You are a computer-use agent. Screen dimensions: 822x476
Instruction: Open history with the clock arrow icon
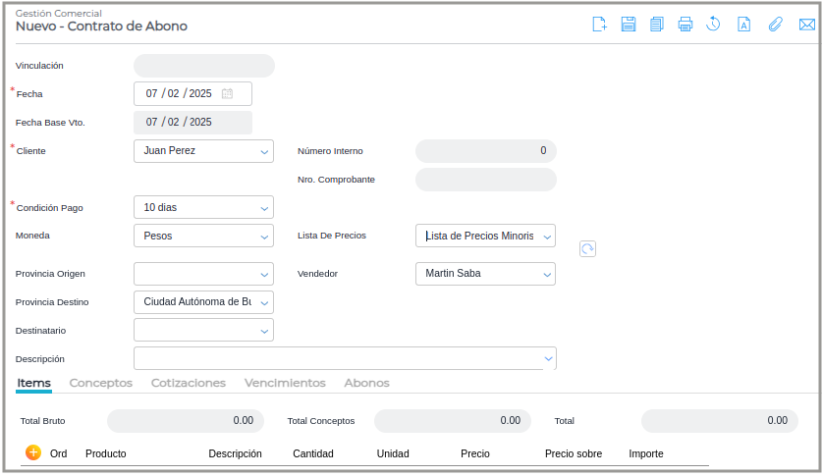(x=714, y=25)
